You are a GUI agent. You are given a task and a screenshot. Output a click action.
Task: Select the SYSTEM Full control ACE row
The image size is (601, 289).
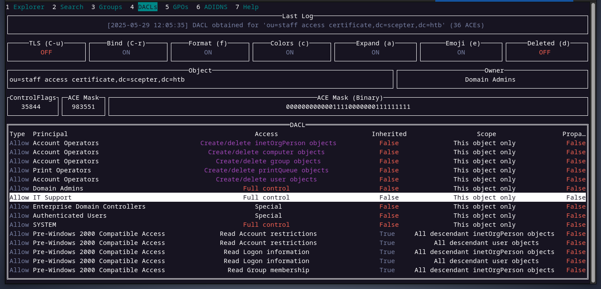(266, 225)
